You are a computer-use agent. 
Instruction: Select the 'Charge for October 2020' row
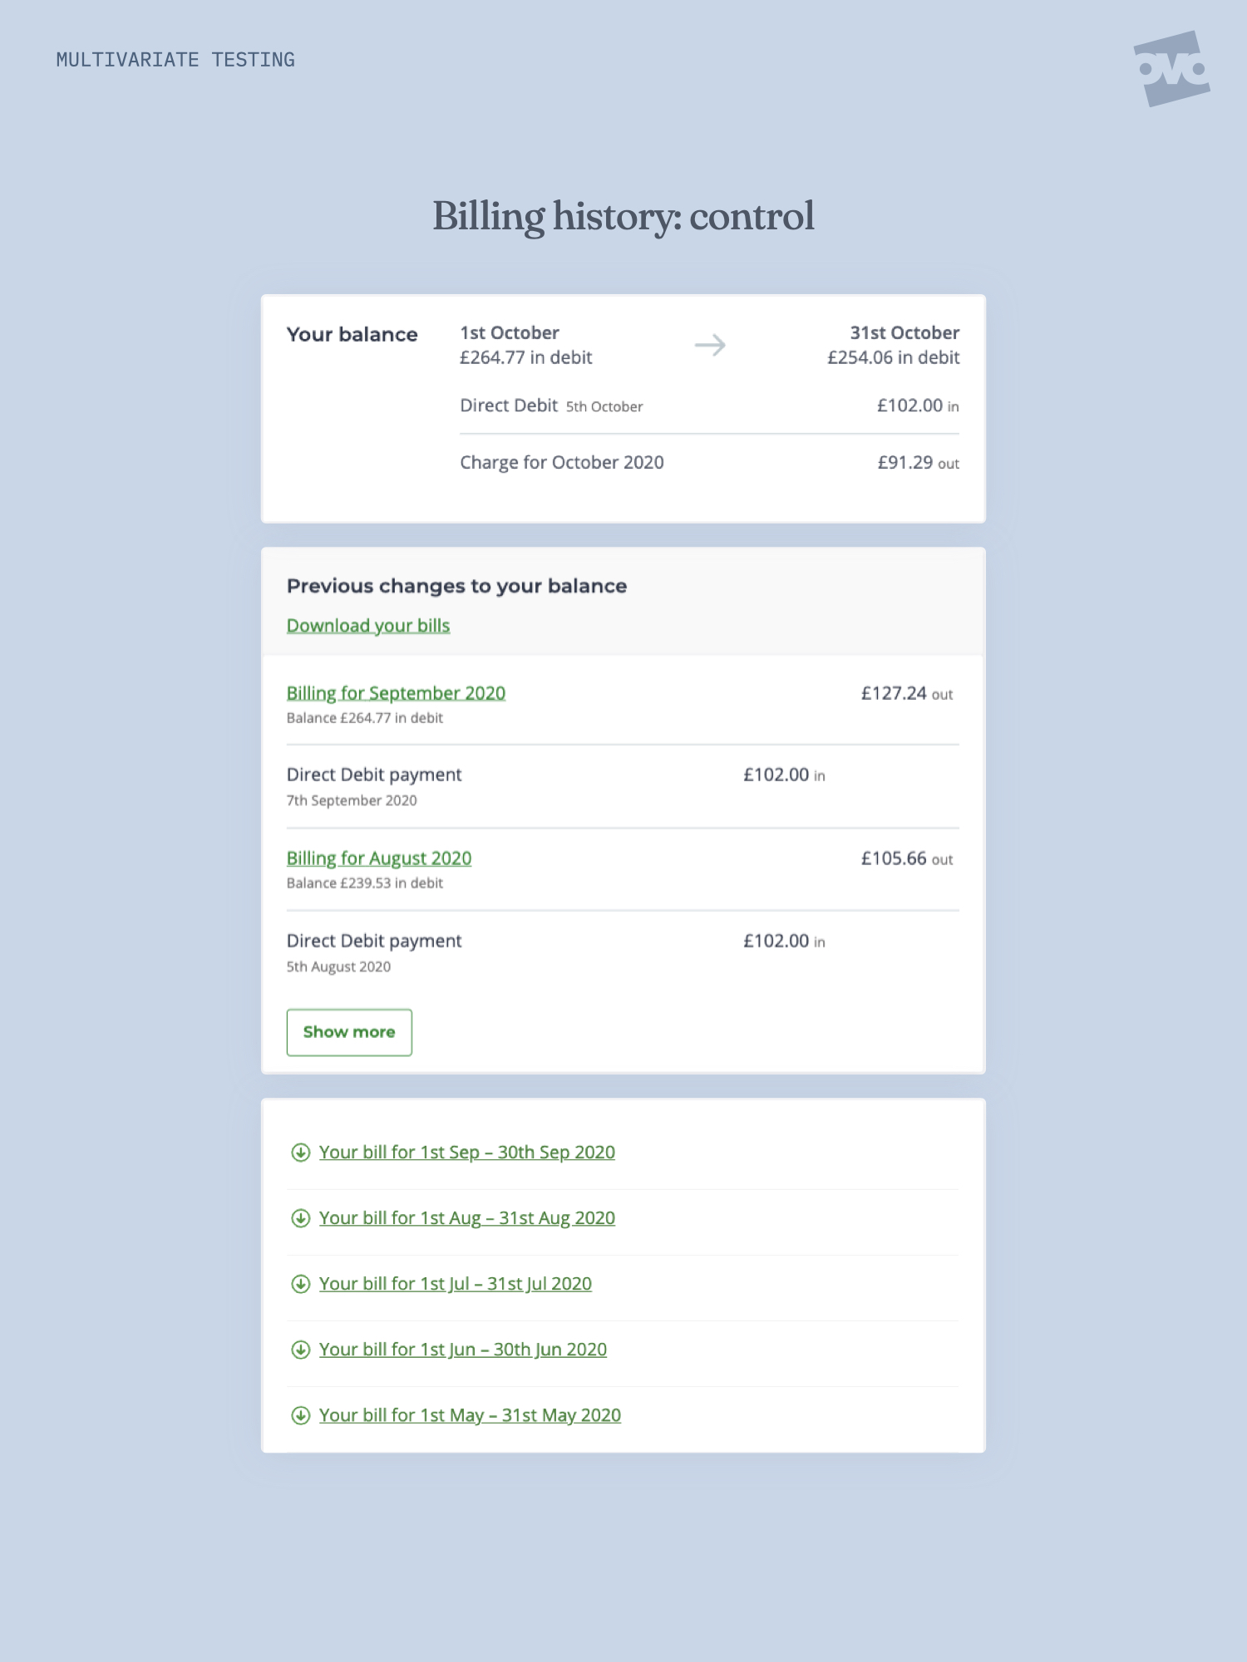562,463
